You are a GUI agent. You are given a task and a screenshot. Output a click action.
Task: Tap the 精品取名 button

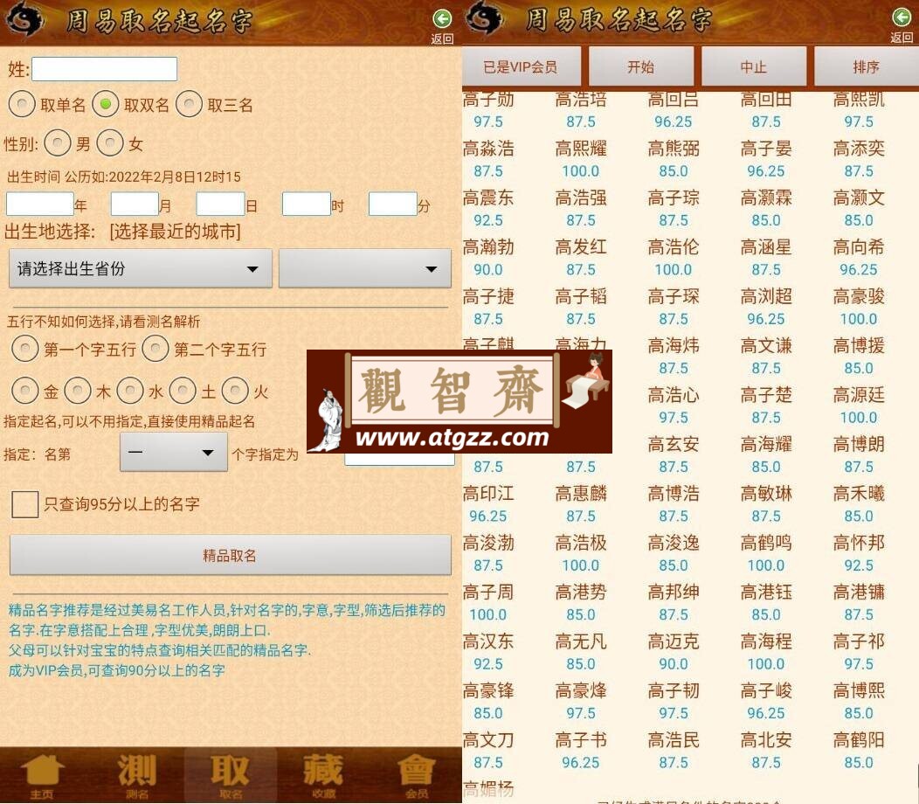231,555
